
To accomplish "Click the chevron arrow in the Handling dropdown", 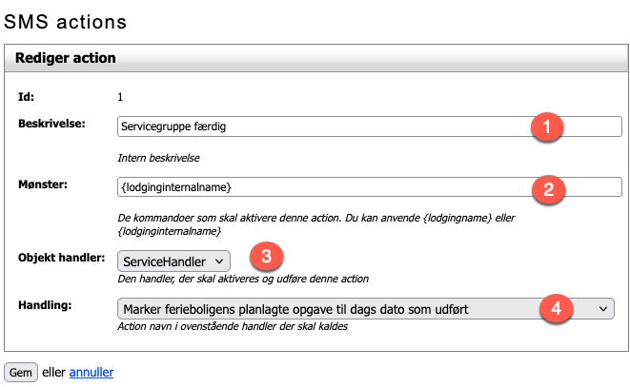I will point(603,309).
